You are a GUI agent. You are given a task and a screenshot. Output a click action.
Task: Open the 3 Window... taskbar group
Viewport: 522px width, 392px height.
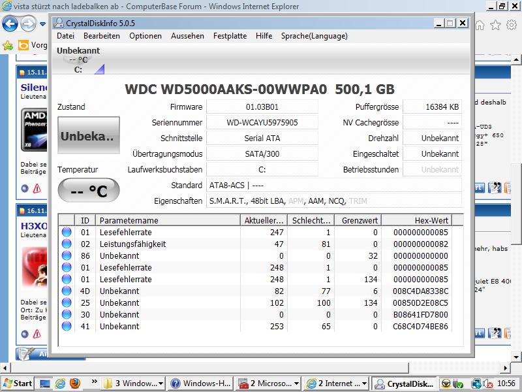(x=134, y=384)
